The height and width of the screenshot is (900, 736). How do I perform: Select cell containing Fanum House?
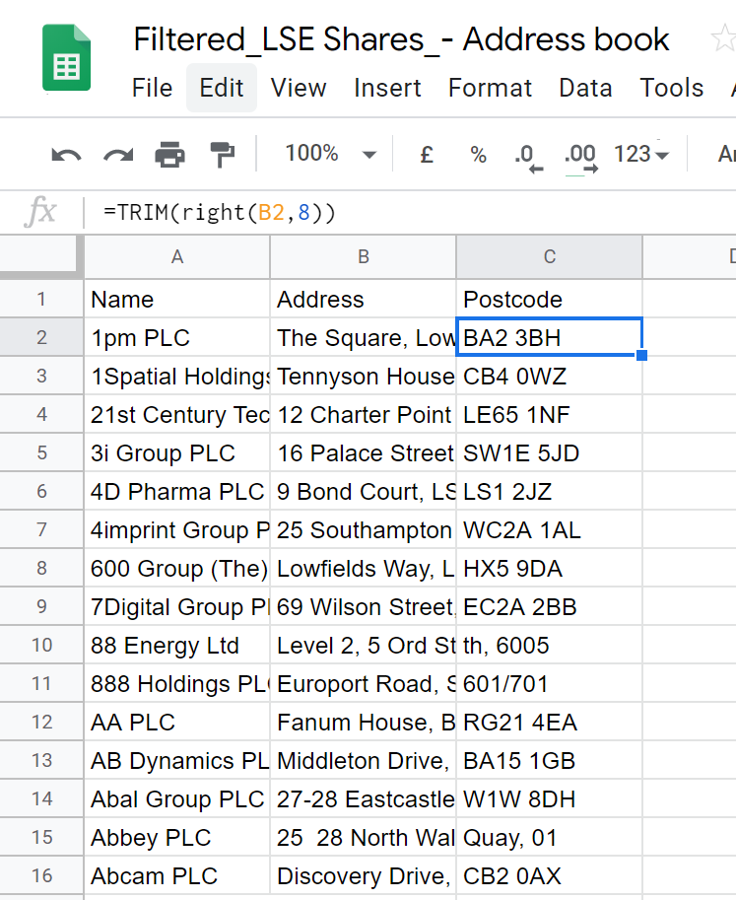point(364,722)
